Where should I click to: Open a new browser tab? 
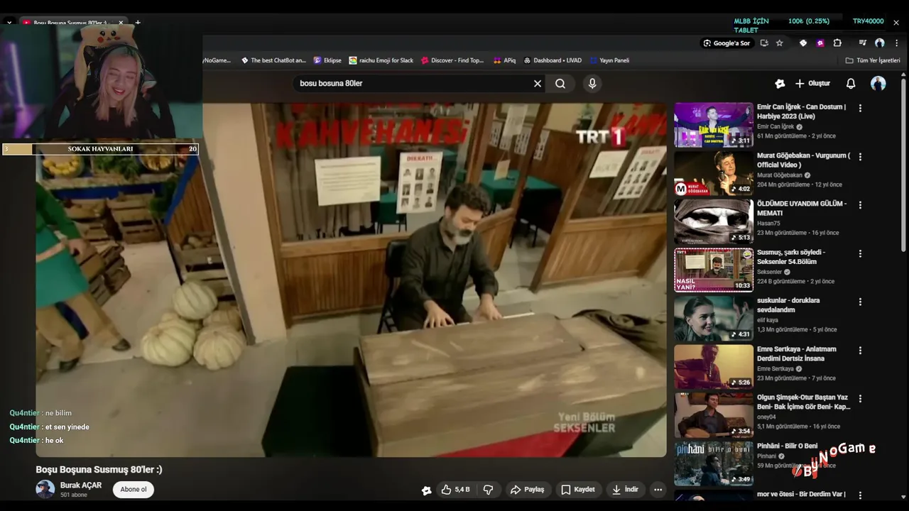point(138,23)
